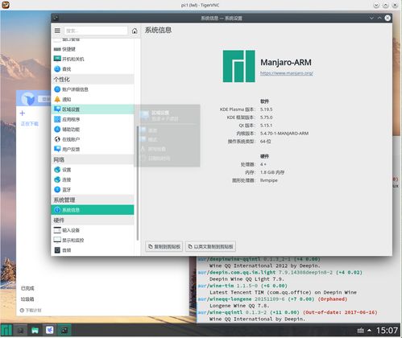Open the 应用程序 applications entry
The width and height of the screenshot is (402, 338).
(93, 119)
